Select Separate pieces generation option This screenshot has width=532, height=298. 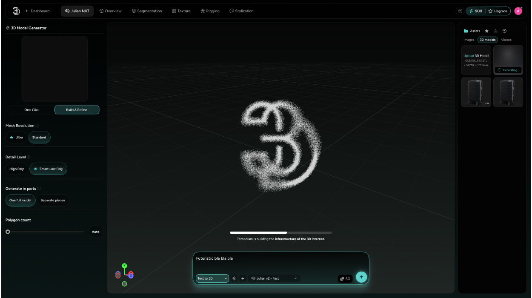pos(53,201)
